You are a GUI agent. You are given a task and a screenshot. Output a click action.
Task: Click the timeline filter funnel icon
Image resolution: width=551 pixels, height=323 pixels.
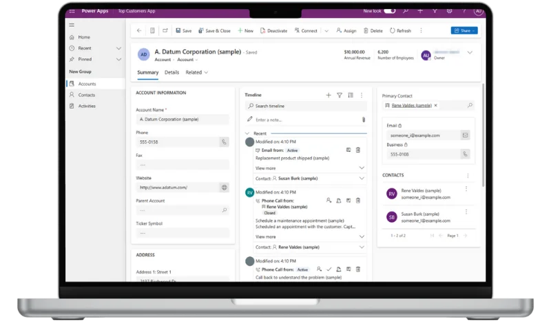coord(340,95)
